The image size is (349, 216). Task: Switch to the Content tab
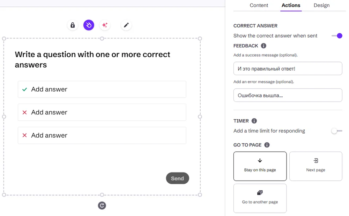click(x=259, y=5)
